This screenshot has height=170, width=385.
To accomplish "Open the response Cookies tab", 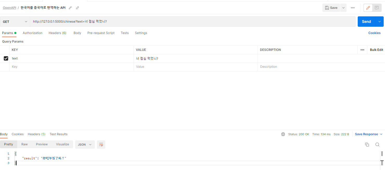I will 18,134.
